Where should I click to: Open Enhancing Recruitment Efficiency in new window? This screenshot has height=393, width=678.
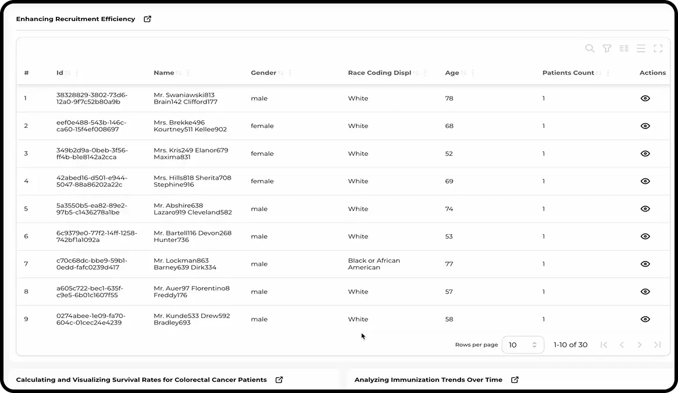[148, 19]
